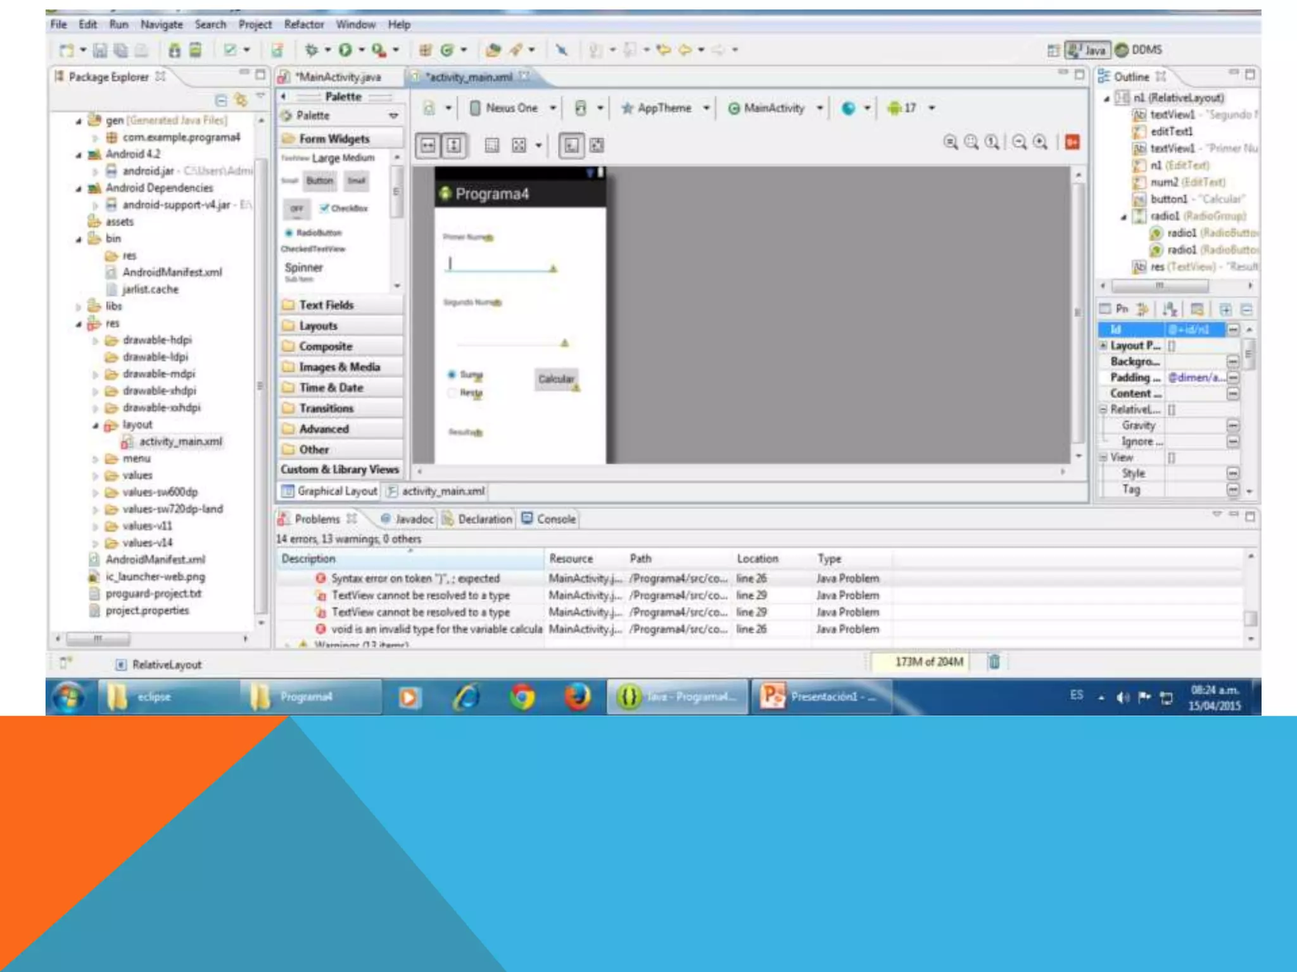Open the DDMS perspective

click(x=1139, y=50)
